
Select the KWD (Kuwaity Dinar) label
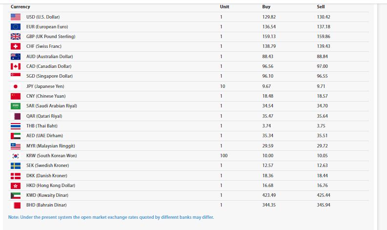click(x=46, y=195)
